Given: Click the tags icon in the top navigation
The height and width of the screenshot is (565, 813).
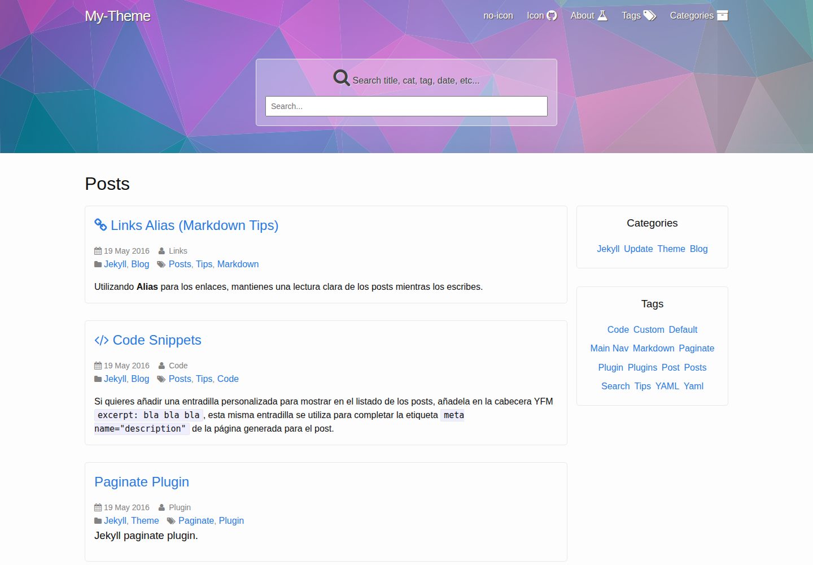Looking at the screenshot, I should (x=650, y=15).
